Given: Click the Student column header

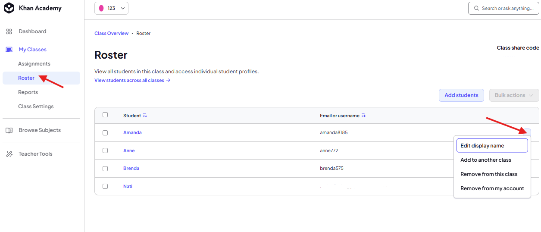Looking at the screenshot, I should pos(132,116).
